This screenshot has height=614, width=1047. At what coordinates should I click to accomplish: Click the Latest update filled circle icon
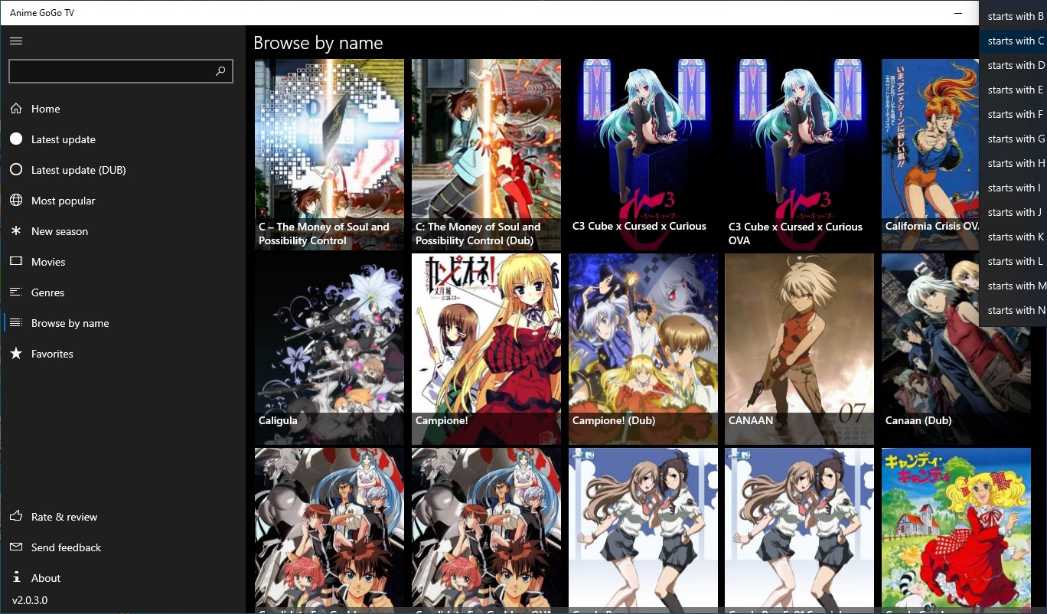tap(16, 139)
